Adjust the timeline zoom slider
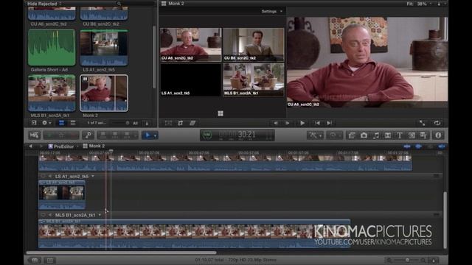This screenshot has width=472, height=265. click(406, 260)
